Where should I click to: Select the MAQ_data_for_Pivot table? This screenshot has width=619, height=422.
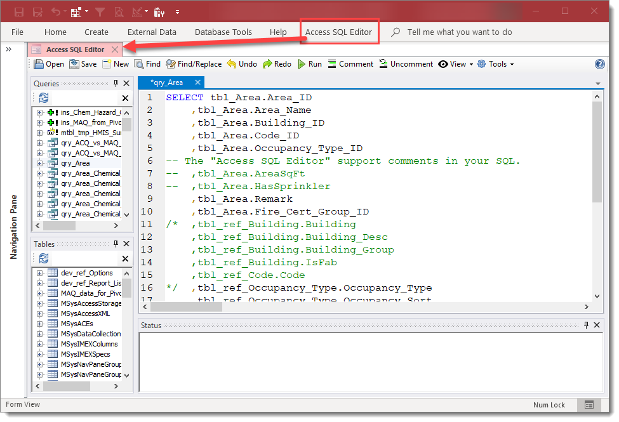pos(91,293)
